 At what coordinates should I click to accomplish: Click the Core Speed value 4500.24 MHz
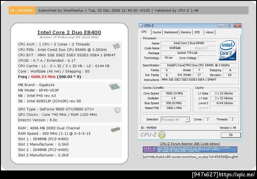[x=174, y=93]
